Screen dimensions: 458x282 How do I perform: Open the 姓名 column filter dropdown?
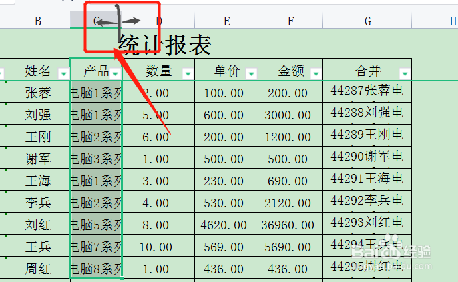pyautogui.click(x=63, y=74)
